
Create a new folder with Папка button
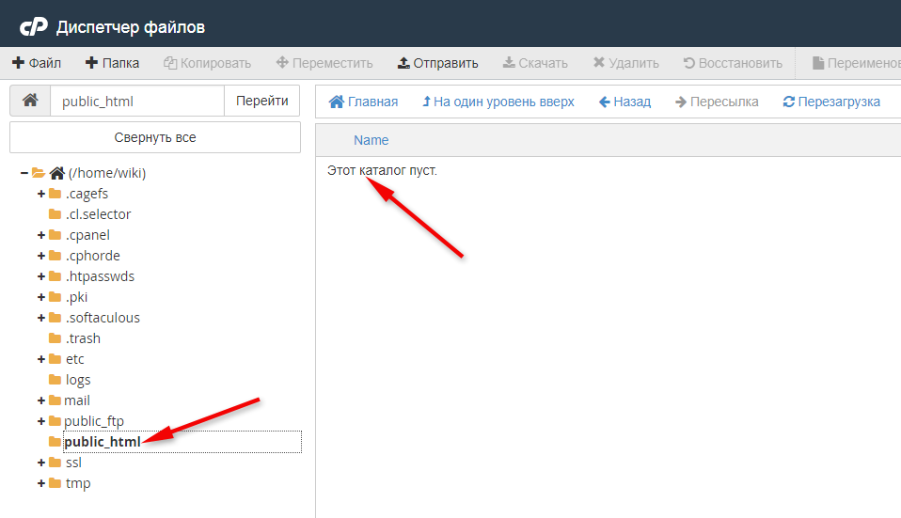[112, 63]
